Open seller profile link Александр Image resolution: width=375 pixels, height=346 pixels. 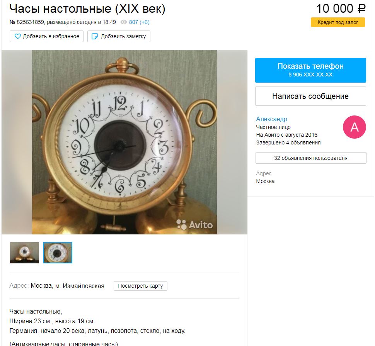click(x=271, y=119)
